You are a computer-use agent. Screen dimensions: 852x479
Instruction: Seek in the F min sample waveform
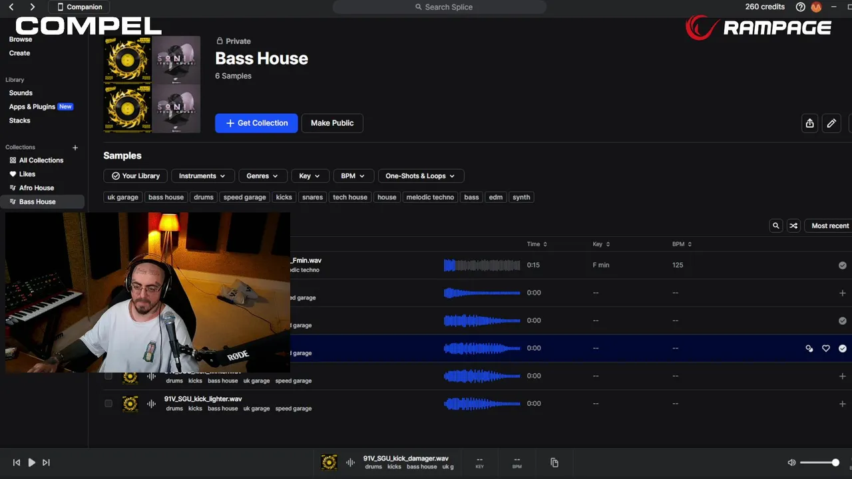point(482,265)
